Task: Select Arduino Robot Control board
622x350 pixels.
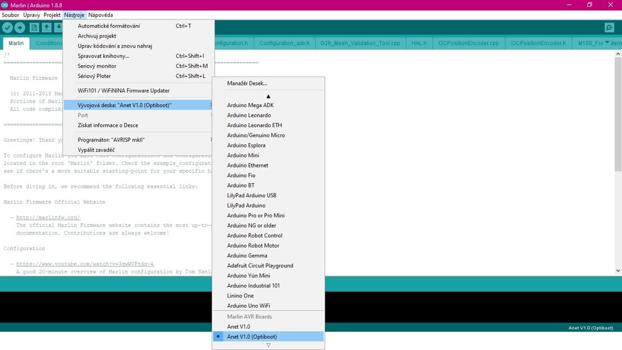Action: (x=268, y=236)
